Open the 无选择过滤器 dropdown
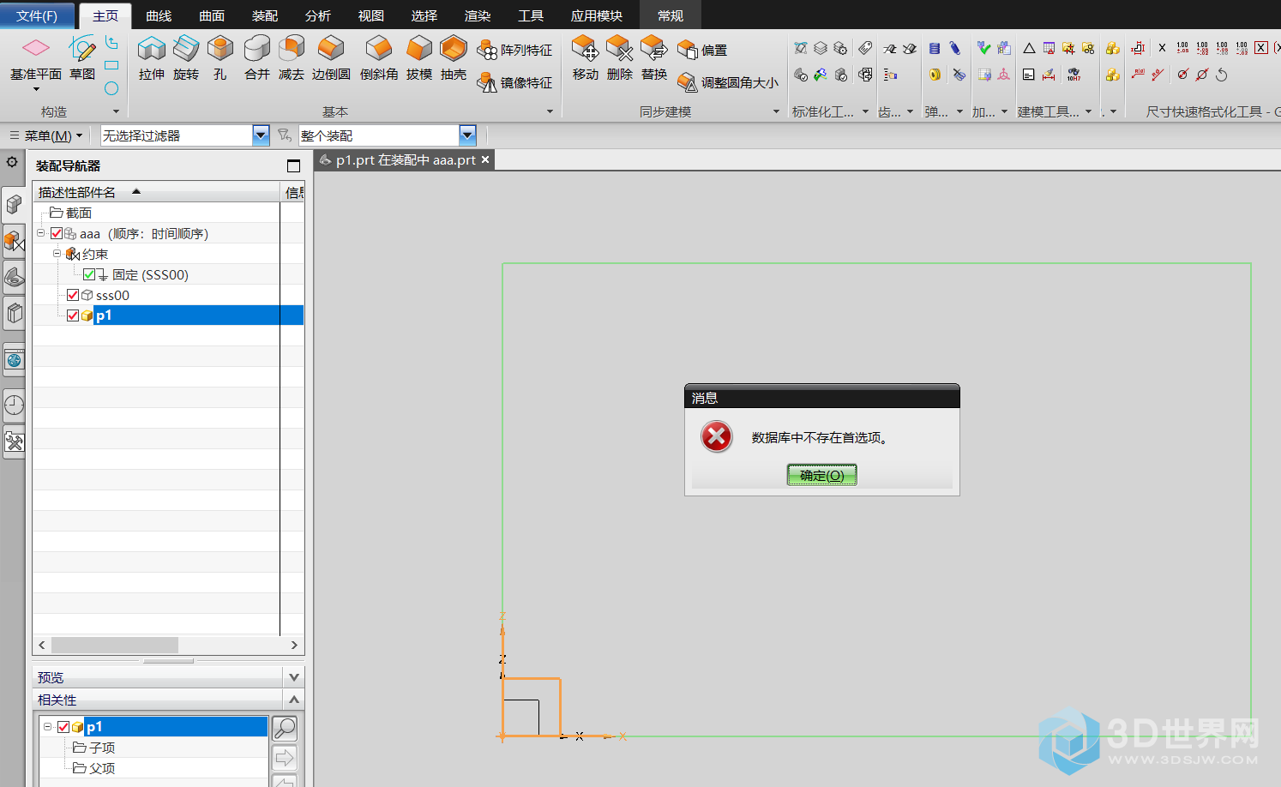This screenshot has height=787, width=1281. coord(262,135)
